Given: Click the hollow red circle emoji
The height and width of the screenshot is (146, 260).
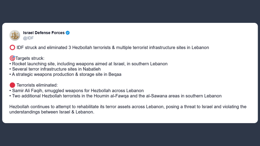Looking at the screenshot, I should pos(12,48).
